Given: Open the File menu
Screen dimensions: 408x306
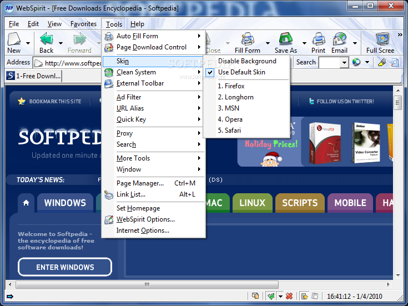Looking at the screenshot, I should click(14, 24).
